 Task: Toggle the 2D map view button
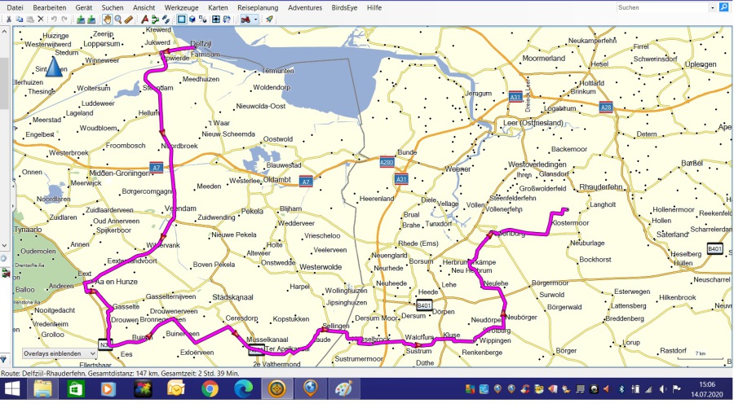point(181,19)
